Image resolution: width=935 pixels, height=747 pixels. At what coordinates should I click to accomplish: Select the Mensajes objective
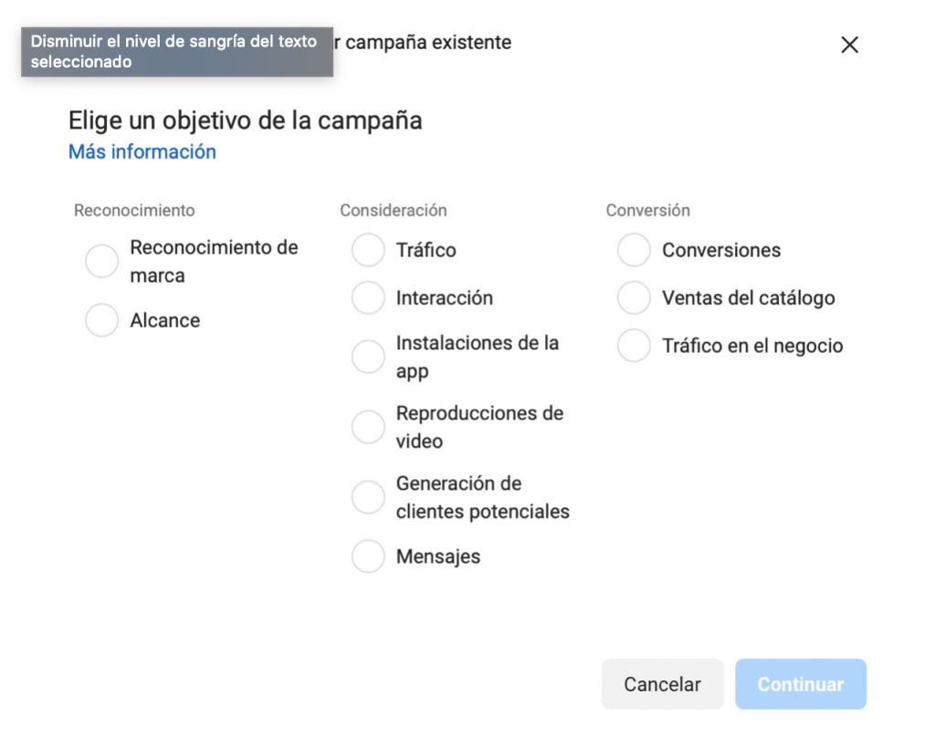click(368, 556)
